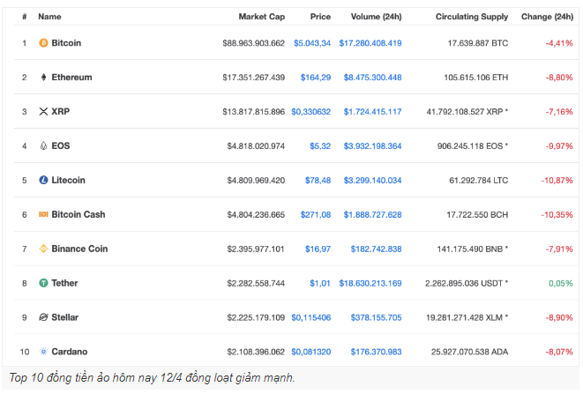Image resolution: width=583 pixels, height=394 pixels.
Task: Open the Litecoin name link
Action: (69, 181)
